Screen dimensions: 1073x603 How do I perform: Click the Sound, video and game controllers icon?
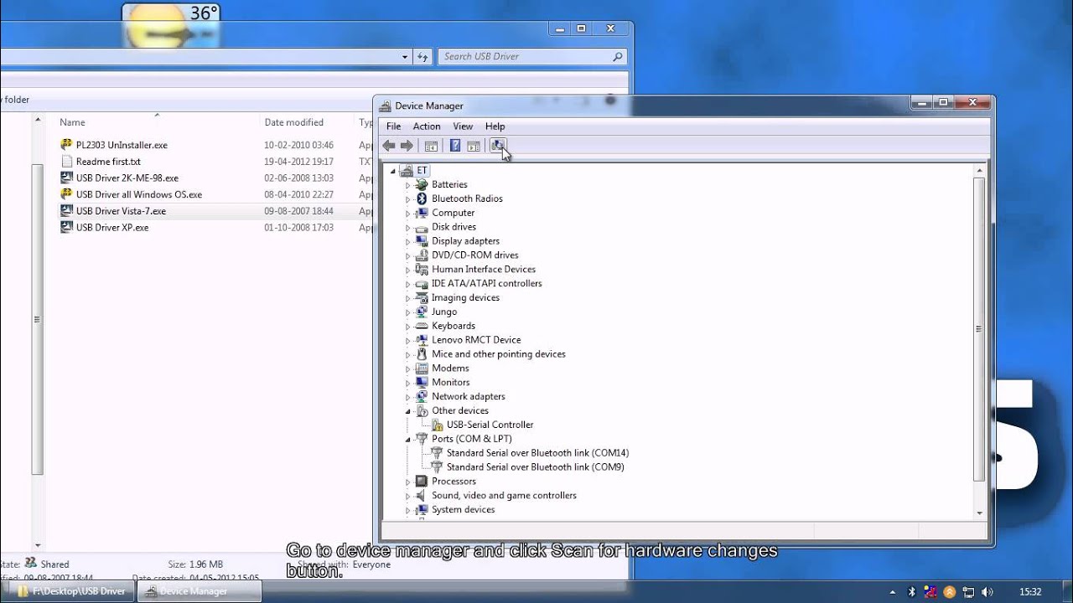point(422,496)
